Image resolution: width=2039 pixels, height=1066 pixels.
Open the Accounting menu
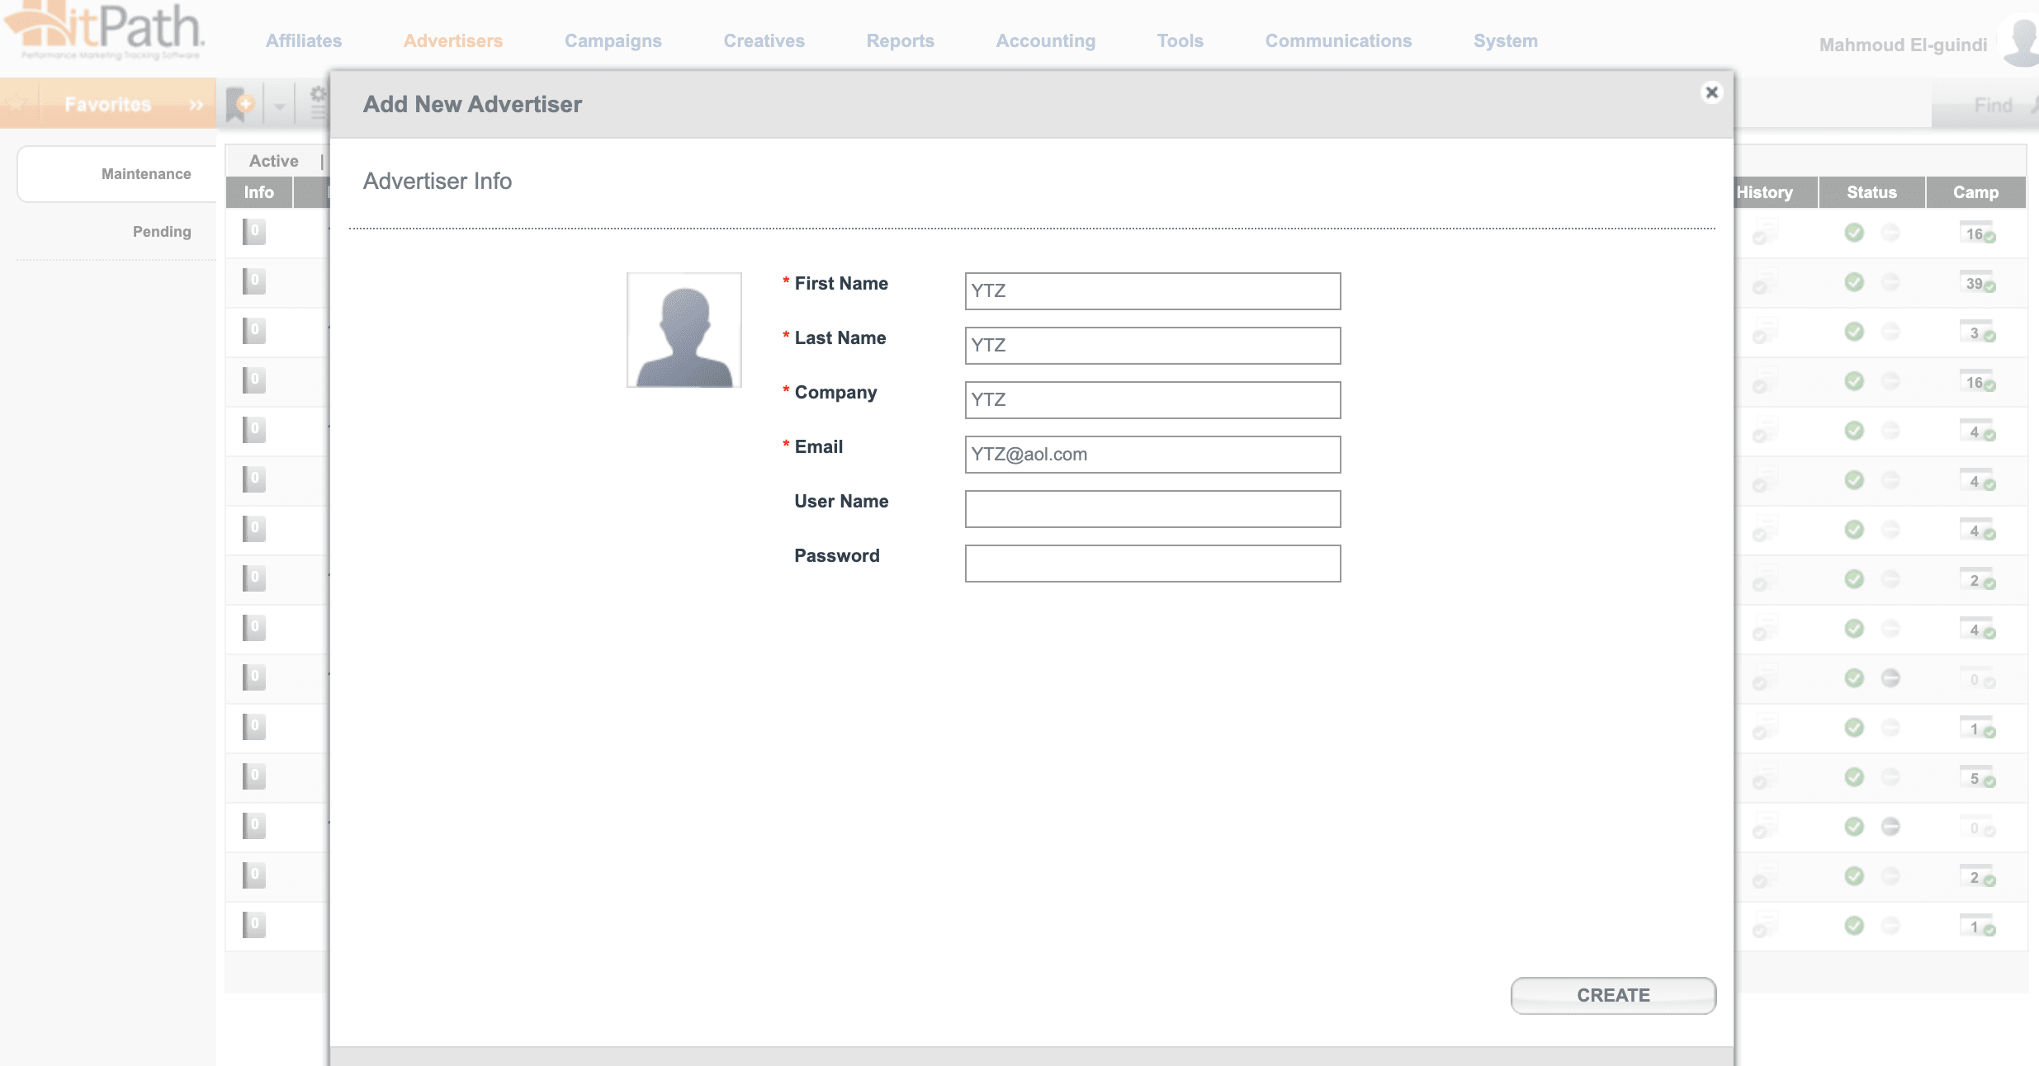pyautogui.click(x=1045, y=41)
